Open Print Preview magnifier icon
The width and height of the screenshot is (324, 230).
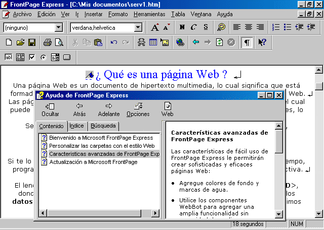[x=59, y=42]
